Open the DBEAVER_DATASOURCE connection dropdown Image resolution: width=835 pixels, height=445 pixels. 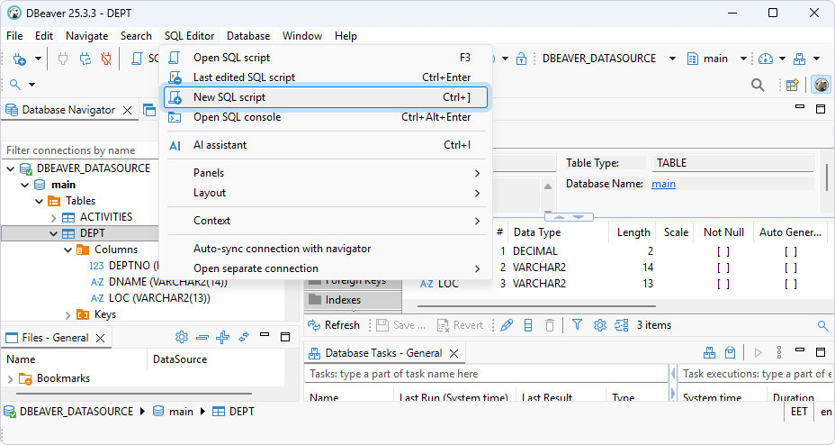pos(672,59)
